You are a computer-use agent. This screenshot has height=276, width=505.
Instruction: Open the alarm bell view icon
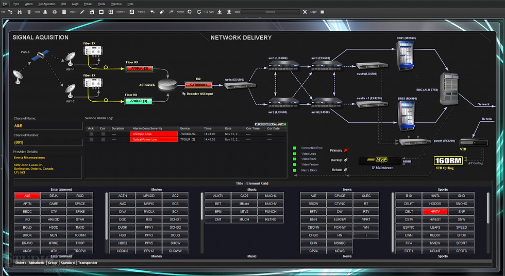click(x=45, y=12)
